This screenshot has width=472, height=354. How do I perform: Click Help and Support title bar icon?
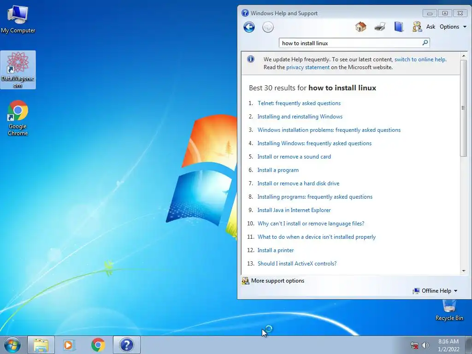[245, 13]
